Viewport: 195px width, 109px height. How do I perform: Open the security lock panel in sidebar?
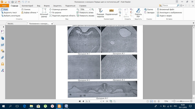tap(2, 64)
